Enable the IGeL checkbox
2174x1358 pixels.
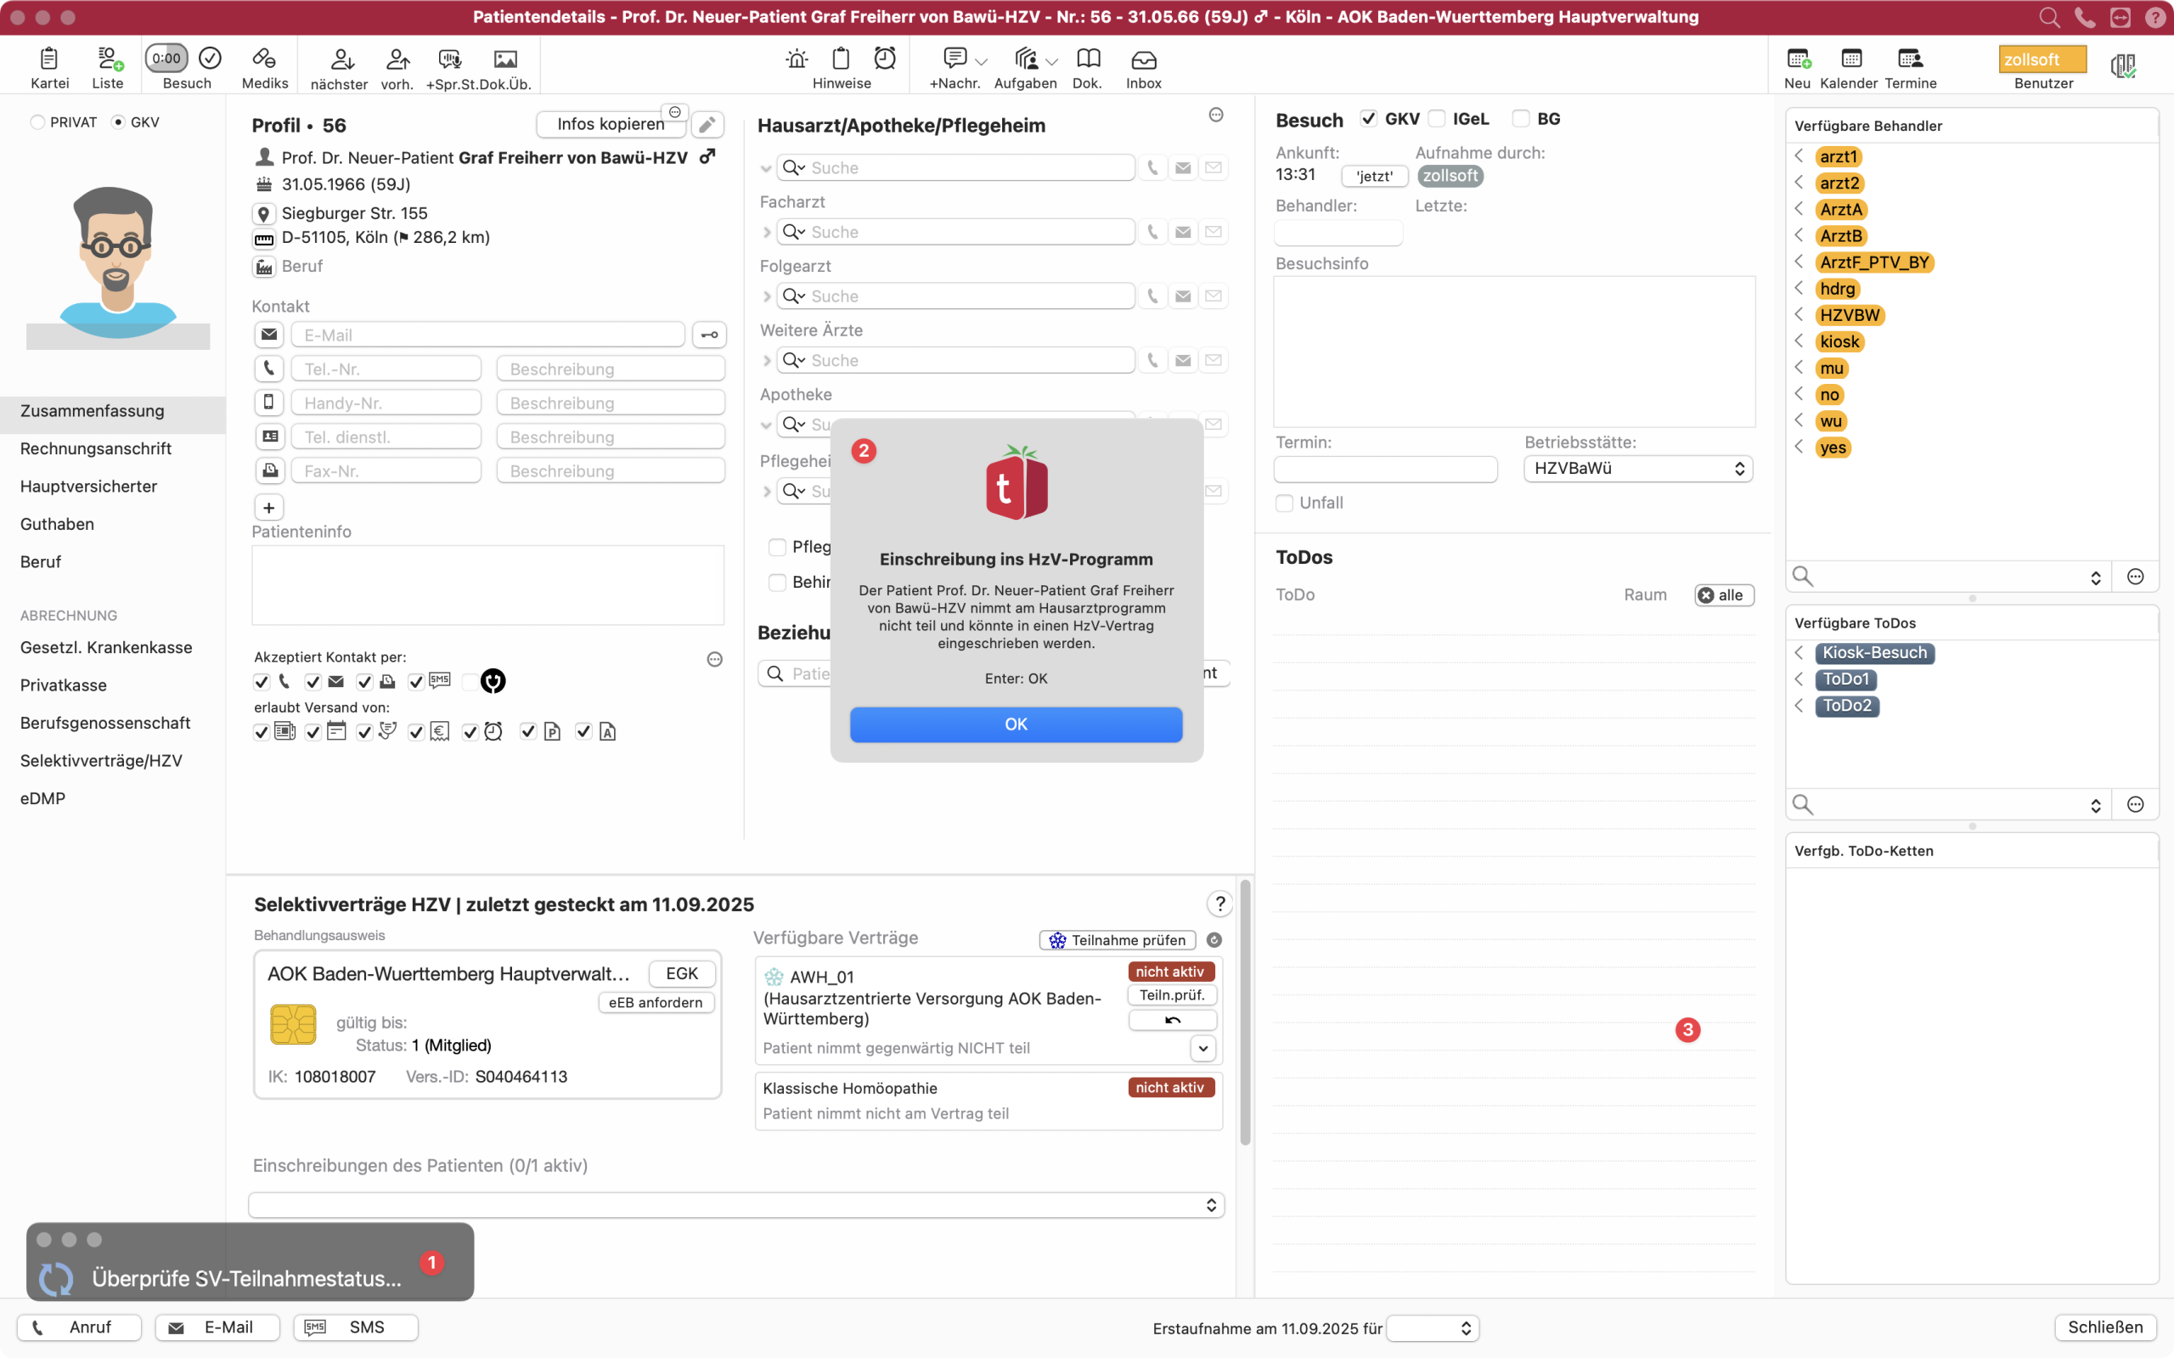(1437, 119)
